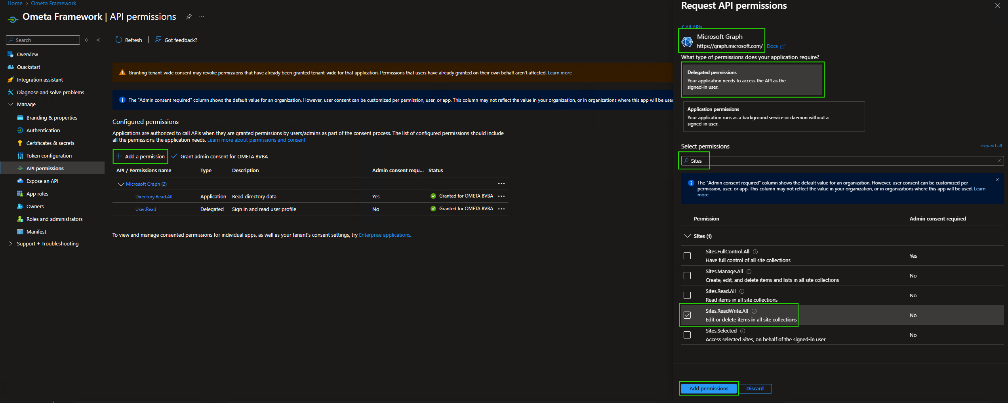Screen dimensions: 1008x403
Task: Check the Sites.Selected checkbox
Action: tap(687, 335)
